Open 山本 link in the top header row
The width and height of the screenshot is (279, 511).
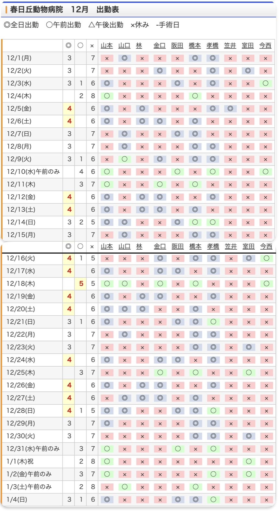click(x=107, y=46)
